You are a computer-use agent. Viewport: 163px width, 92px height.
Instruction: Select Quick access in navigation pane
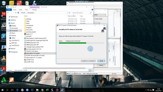14,17
